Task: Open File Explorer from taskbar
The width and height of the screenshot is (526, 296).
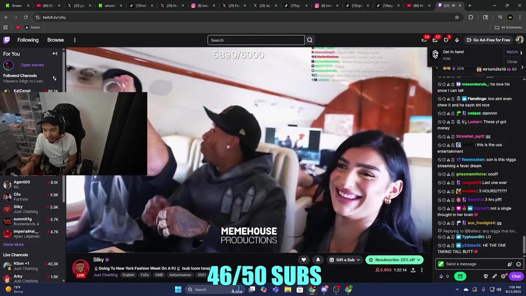Action: click(x=288, y=289)
